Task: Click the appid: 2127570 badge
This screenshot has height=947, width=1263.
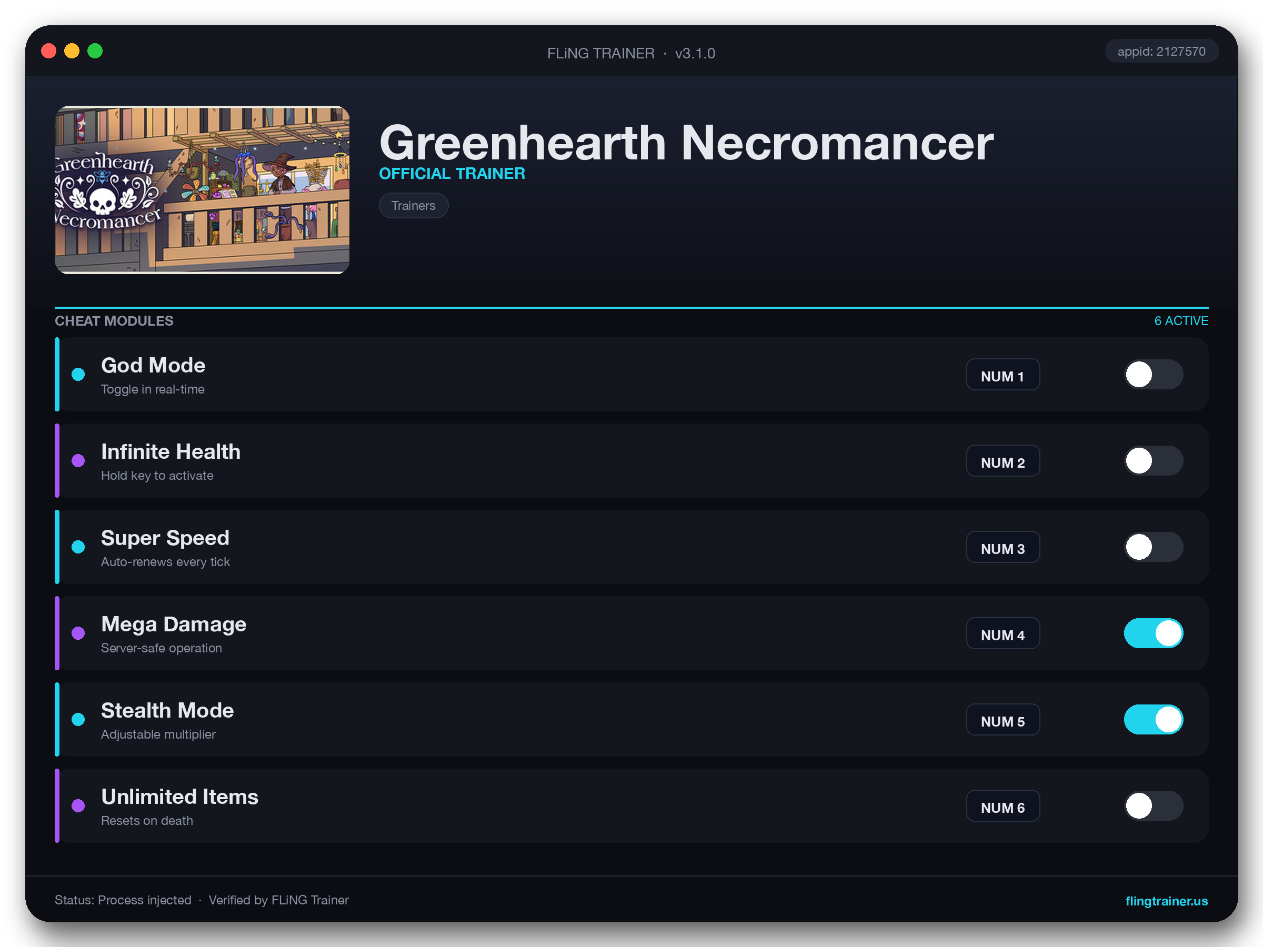Action: click(1161, 52)
